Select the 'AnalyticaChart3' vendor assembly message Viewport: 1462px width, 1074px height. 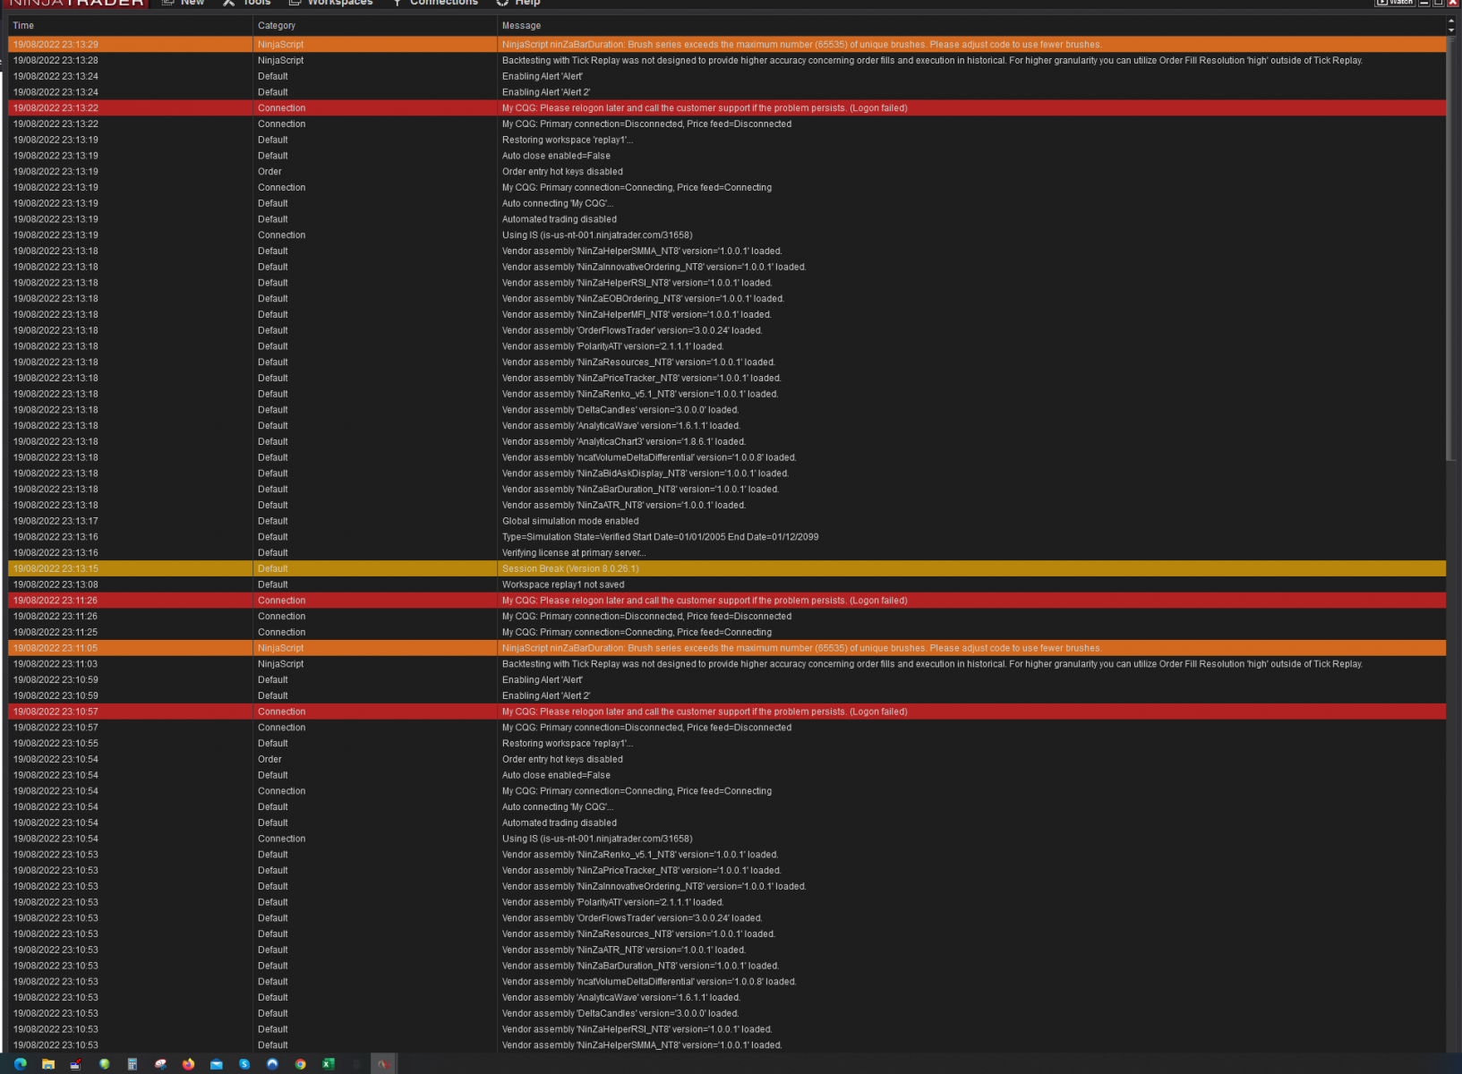(624, 442)
